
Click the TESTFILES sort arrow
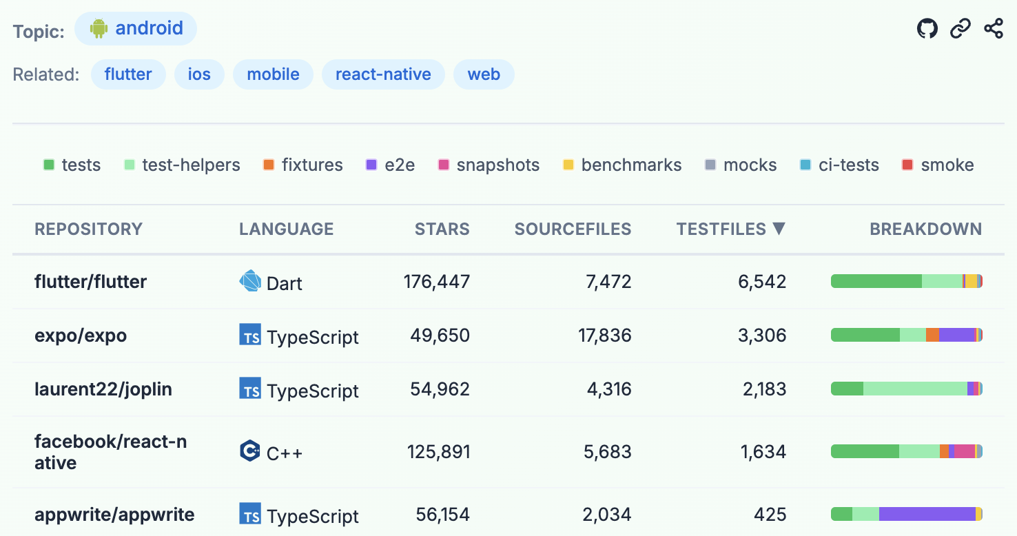pos(779,229)
